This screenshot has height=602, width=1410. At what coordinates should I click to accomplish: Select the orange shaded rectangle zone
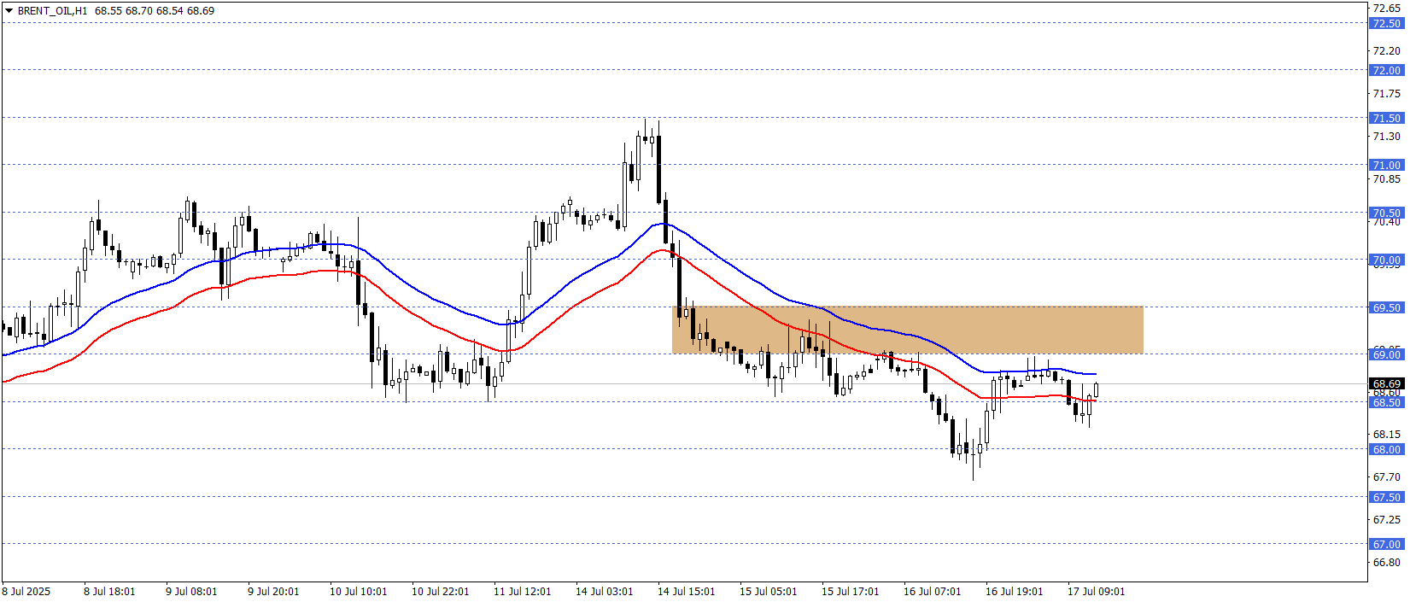(x=907, y=330)
